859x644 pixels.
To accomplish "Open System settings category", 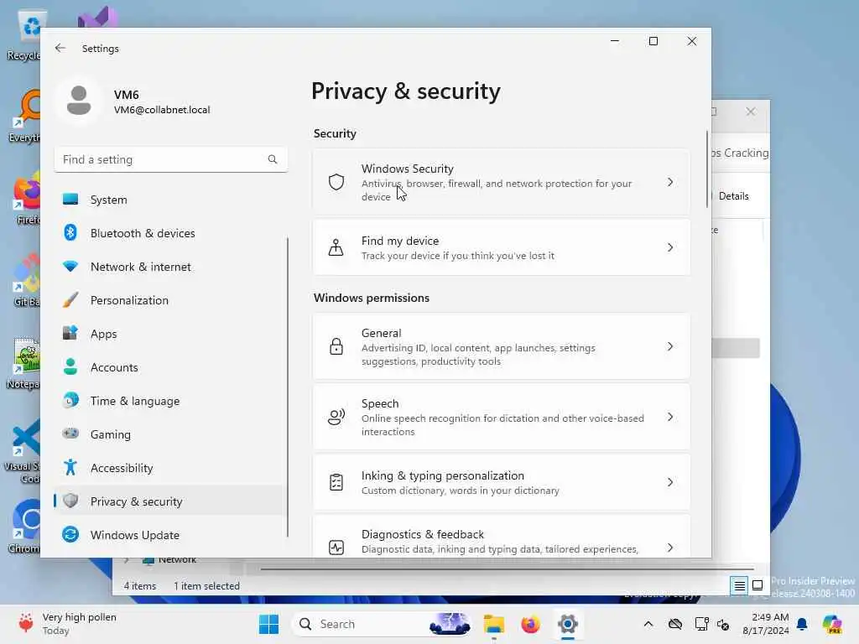I will pos(170,200).
